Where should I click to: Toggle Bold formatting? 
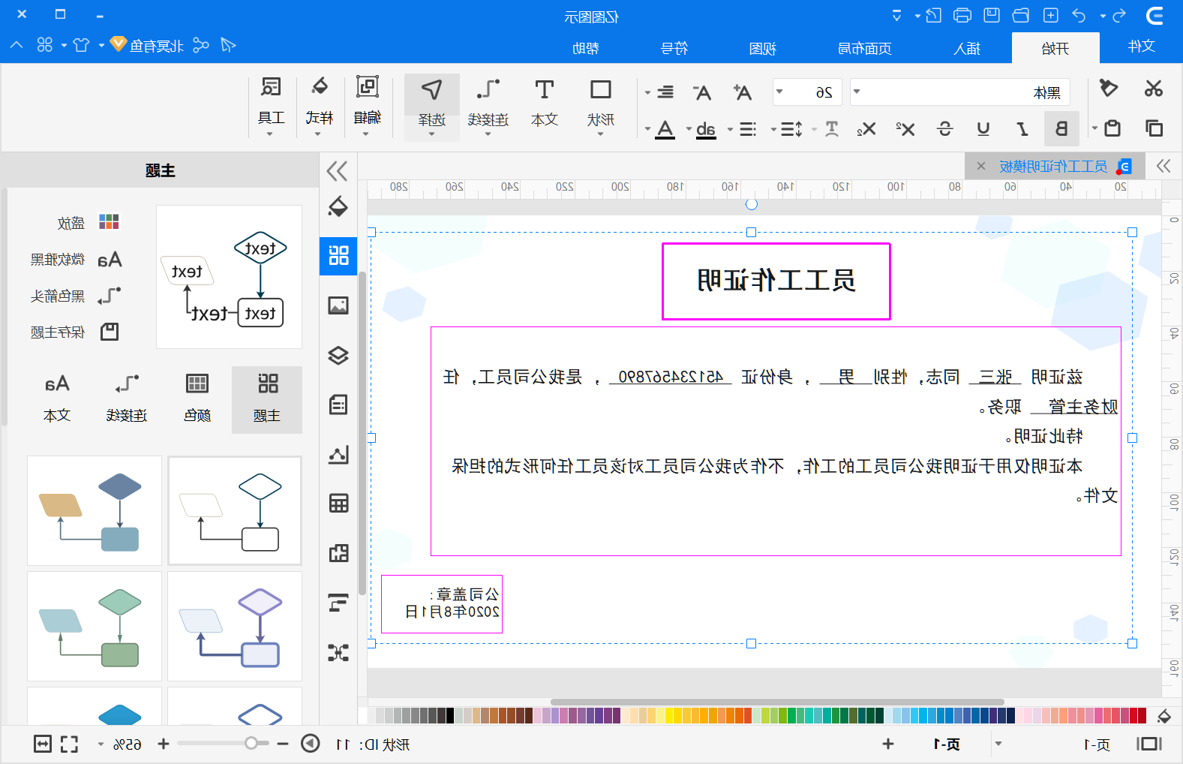coord(1061,128)
